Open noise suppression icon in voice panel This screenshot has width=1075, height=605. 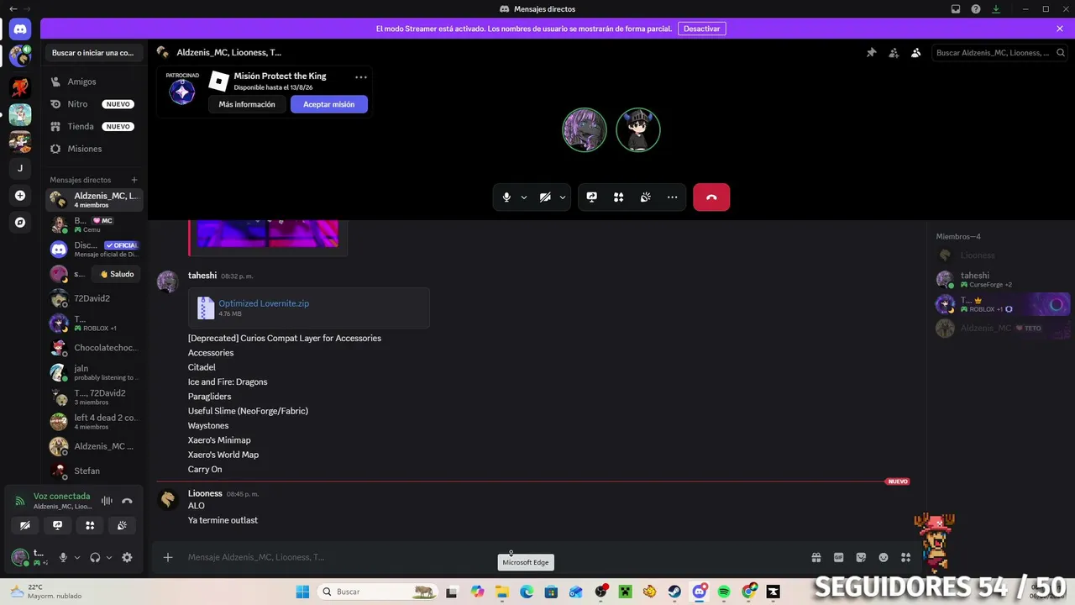pos(107,501)
